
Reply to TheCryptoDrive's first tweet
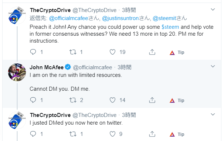(33, 52)
